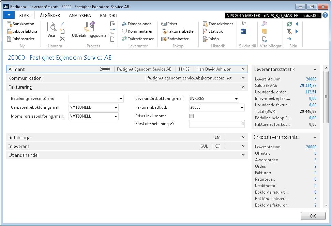
Task: Open Dimensioner for the vendor
Action: pos(136,24)
